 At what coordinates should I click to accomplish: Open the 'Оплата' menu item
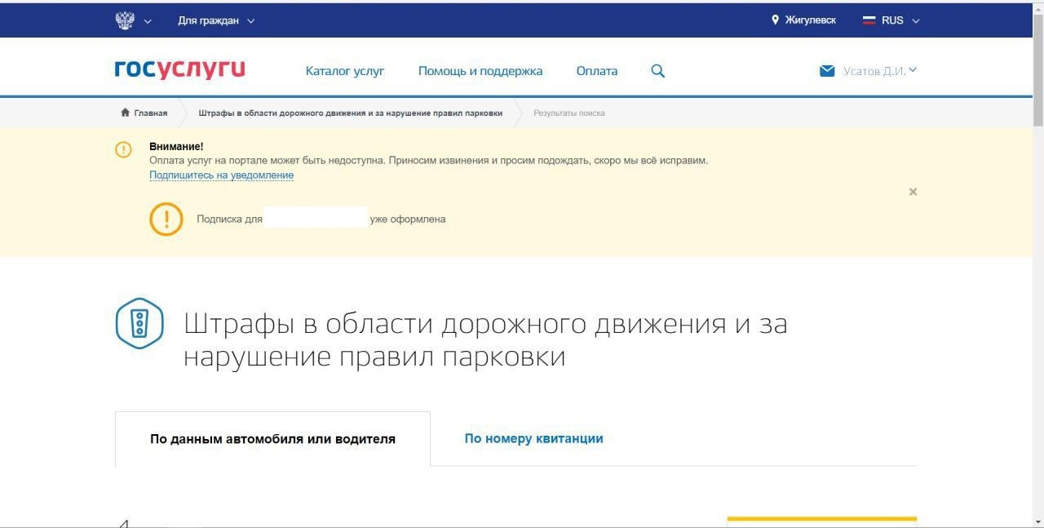(x=597, y=71)
